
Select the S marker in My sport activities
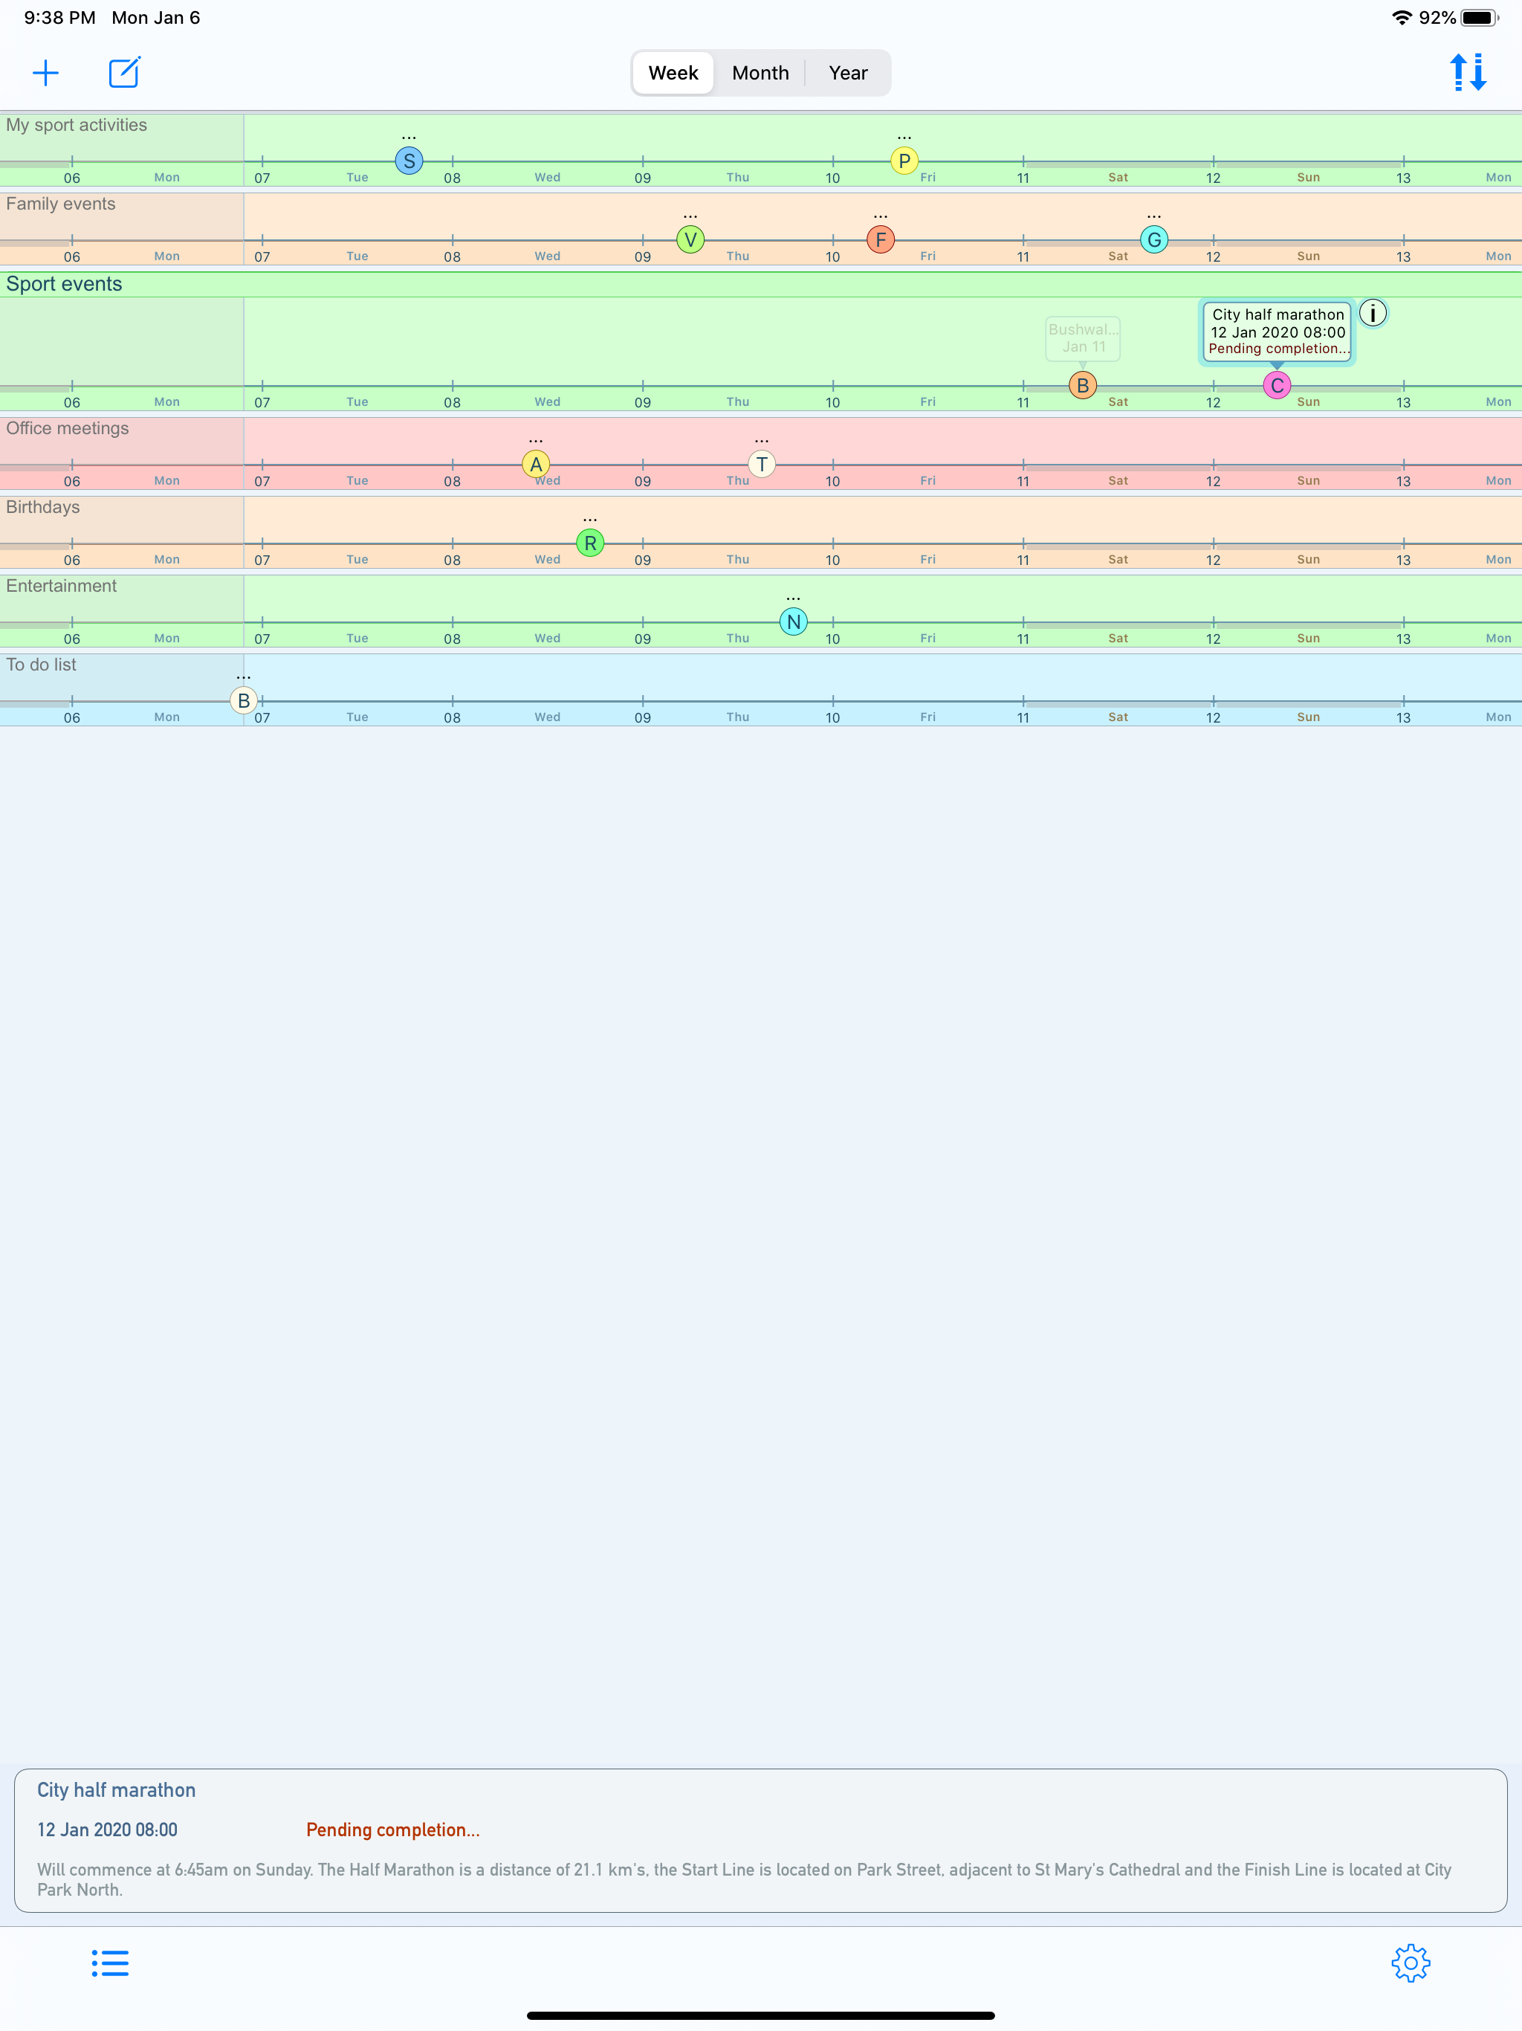[x=409, y=161]
